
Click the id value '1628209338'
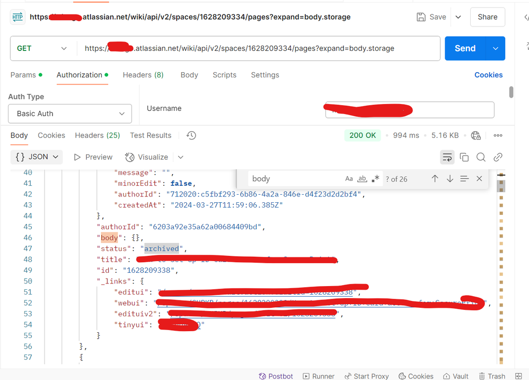[x=148, y=270]
